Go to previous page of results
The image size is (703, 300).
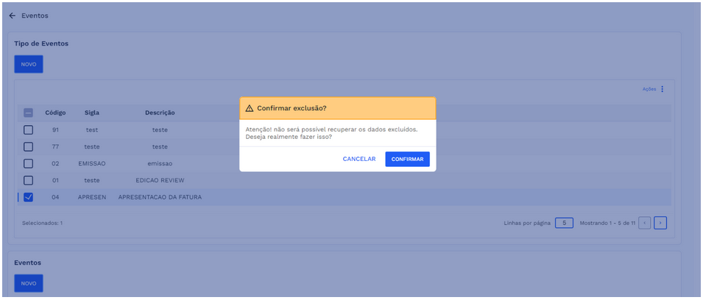point(644,223)
